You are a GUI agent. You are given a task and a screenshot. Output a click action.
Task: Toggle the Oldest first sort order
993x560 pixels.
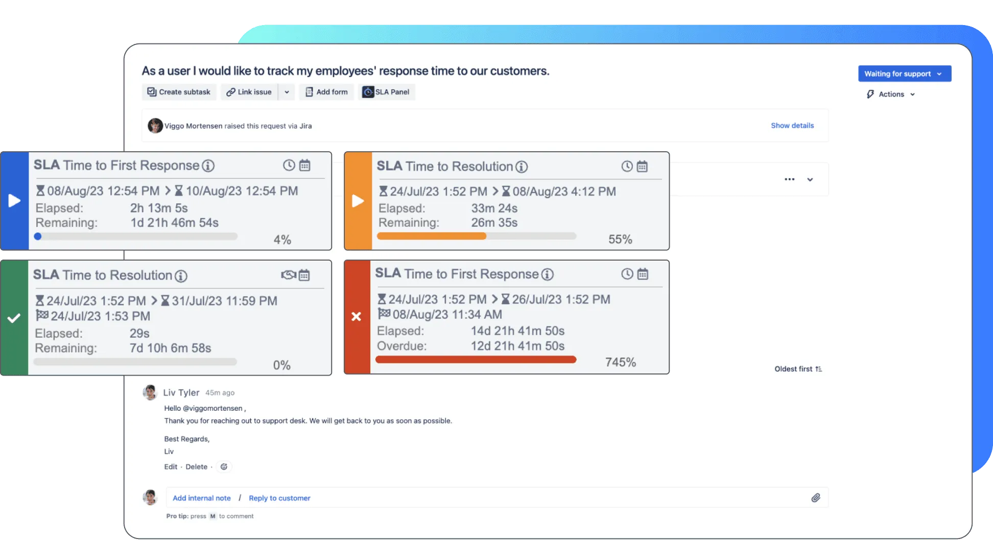tap(798, 369)
